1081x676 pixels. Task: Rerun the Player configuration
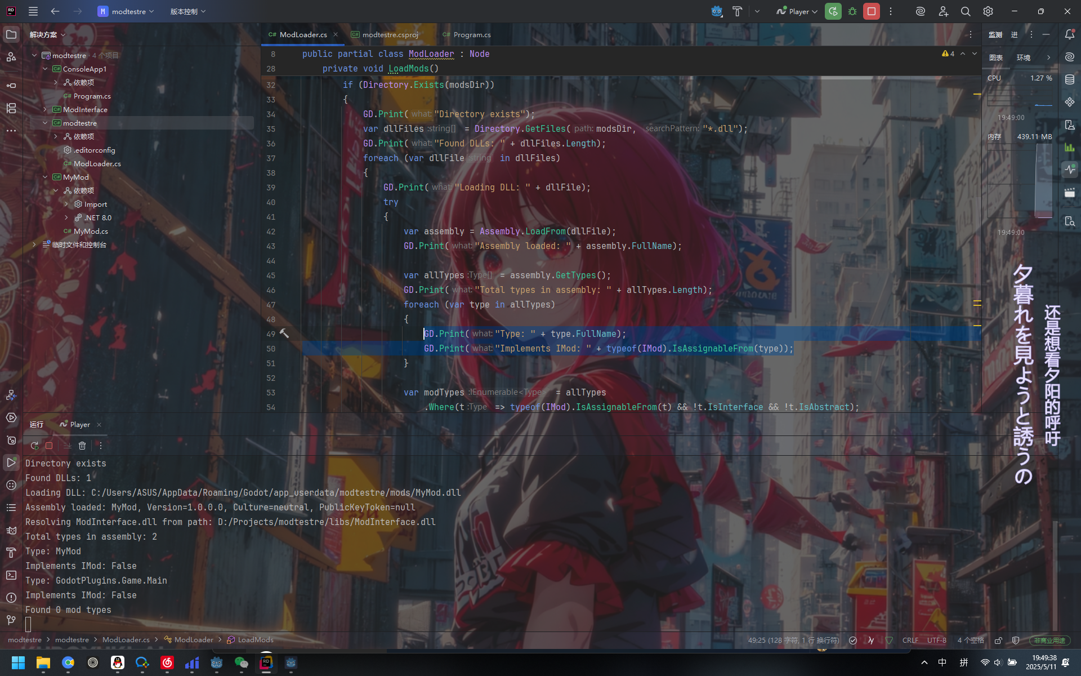coord(833,11)
